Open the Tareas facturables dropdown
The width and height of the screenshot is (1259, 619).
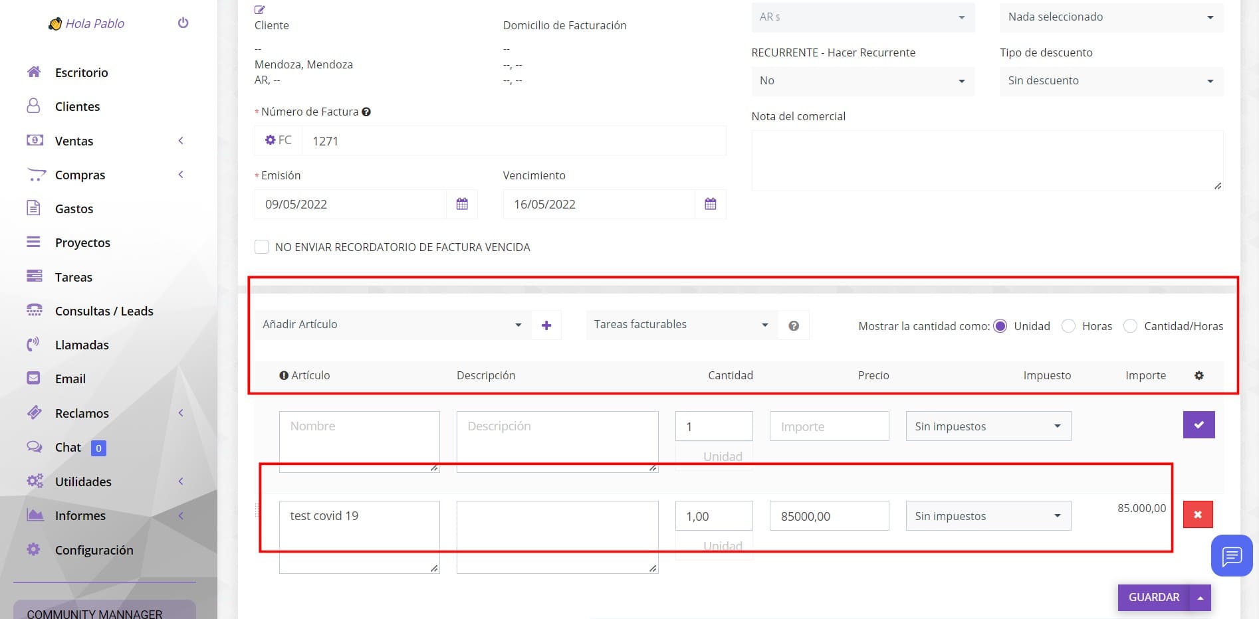pos(681,325)
